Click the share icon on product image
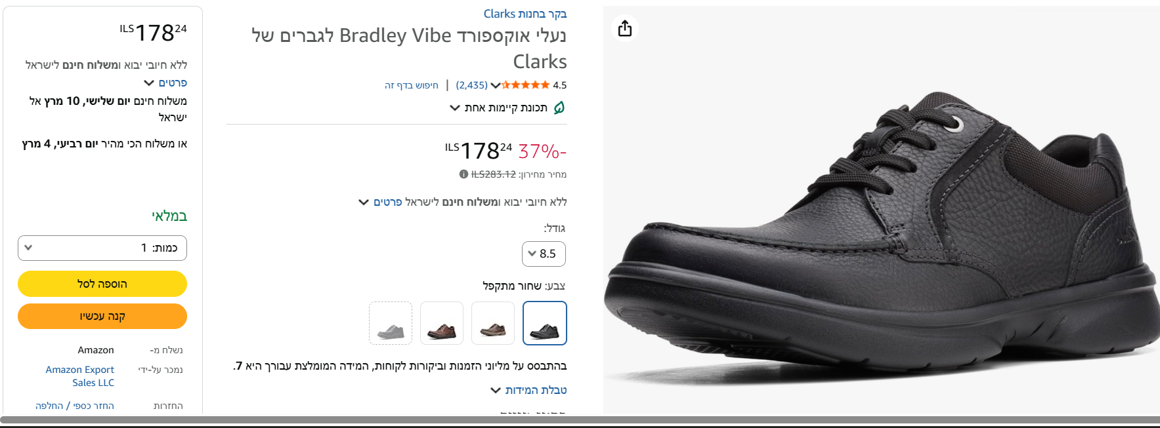 pos(625,28)
